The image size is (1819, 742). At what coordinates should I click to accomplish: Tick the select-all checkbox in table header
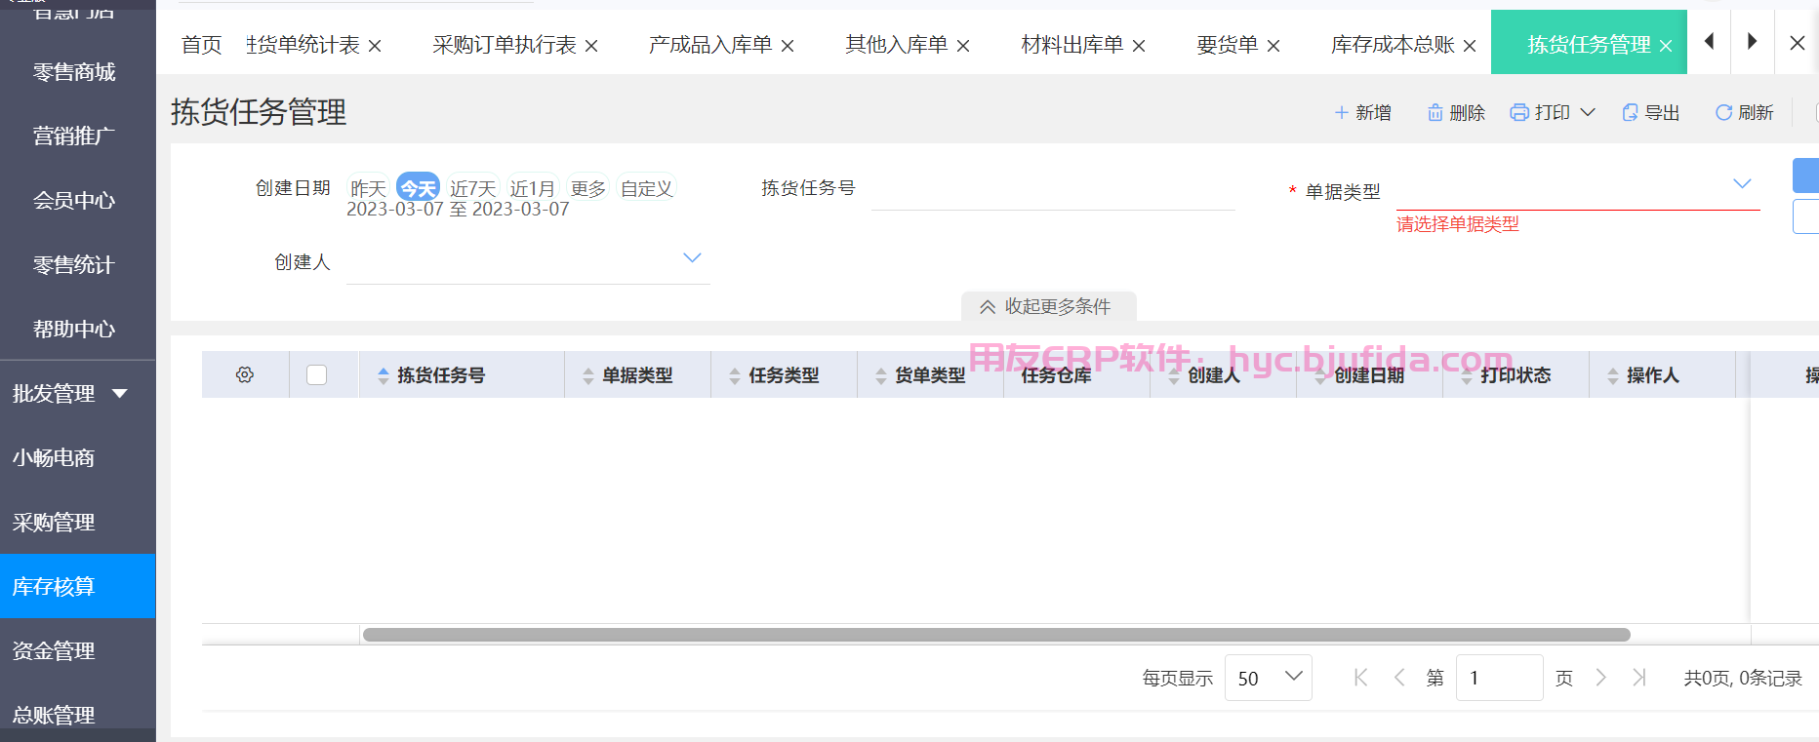click(317, 374)
